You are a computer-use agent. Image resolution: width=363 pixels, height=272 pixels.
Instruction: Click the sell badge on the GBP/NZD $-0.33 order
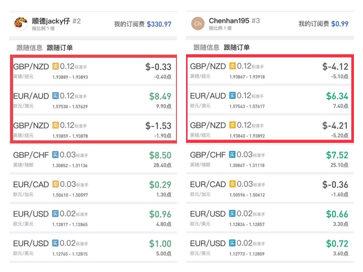click(55, 66)
